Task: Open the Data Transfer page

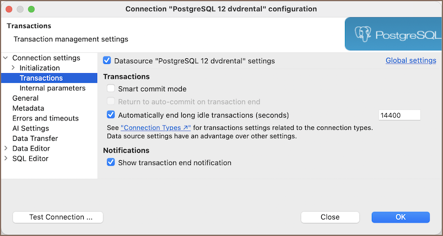Action: click(35, 139)
